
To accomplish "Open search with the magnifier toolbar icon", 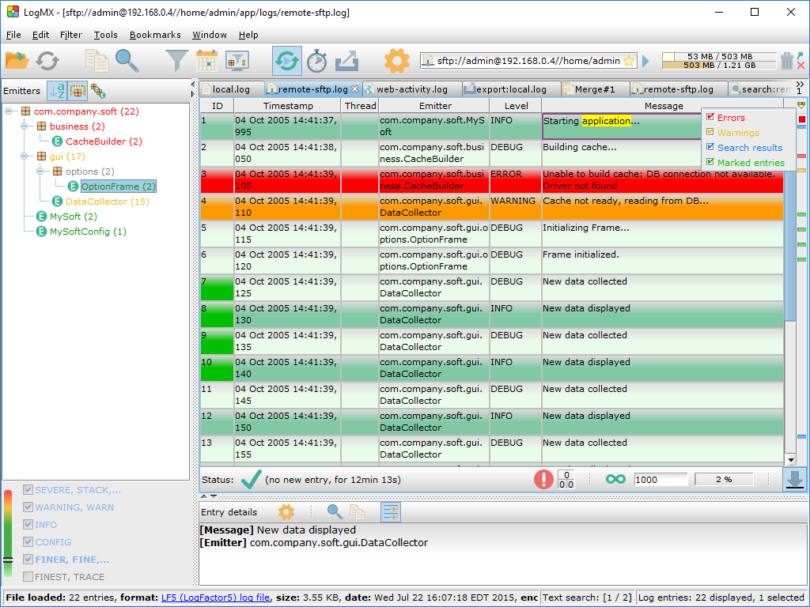I will (127, 61).
